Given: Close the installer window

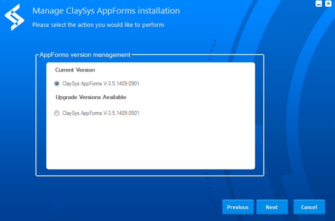Looking at the screenshot, I should pyautogui.click(x=328, y=4).
